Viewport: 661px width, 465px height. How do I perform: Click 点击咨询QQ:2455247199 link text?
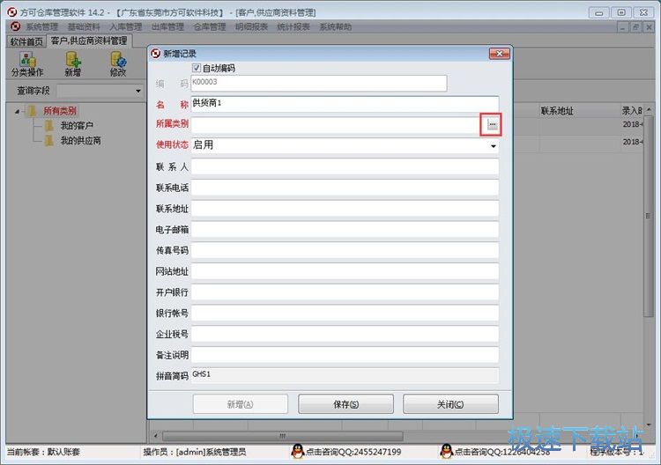pos(353,452)
